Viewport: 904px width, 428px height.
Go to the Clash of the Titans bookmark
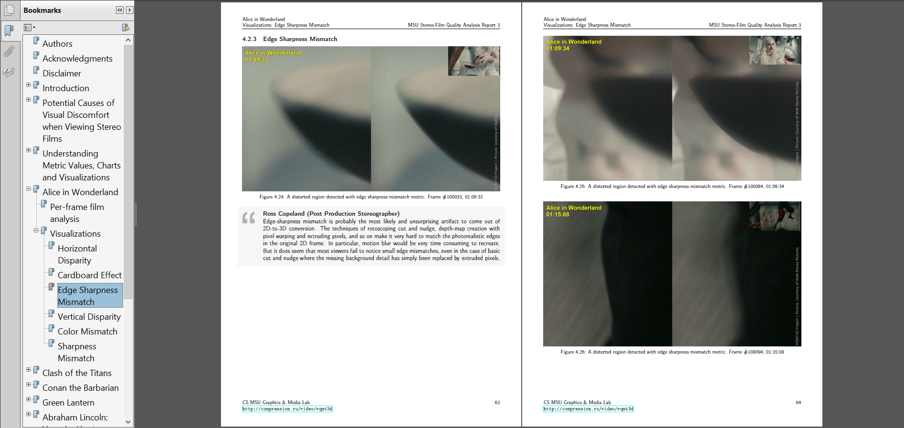(77, 373)
